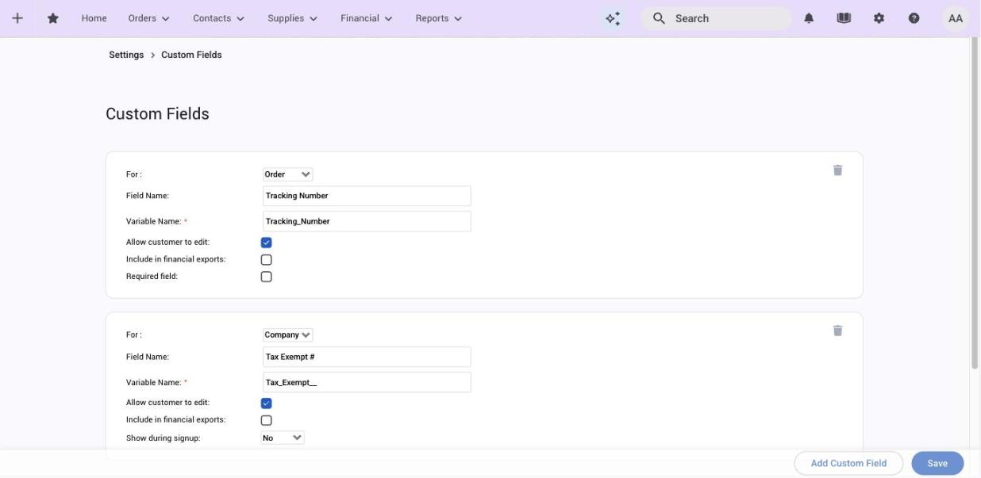The height and width of the screenshot is (478, 981).
Task: Click Settings breadcrumb link
Action: click(x=126, y=55)
